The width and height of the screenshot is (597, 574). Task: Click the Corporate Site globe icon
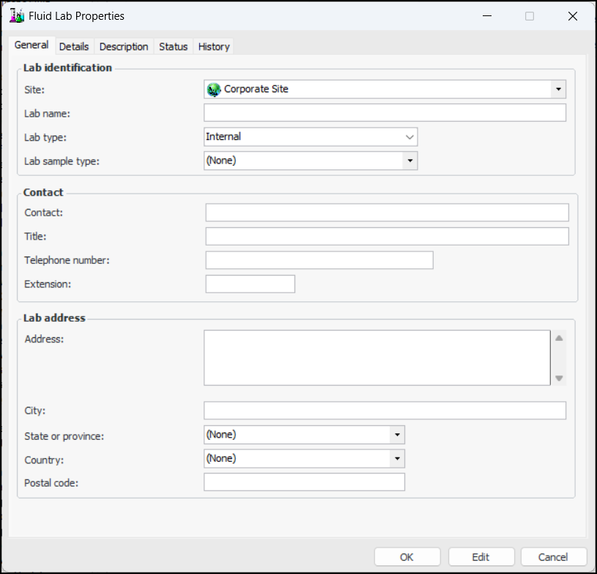[213, 89]
